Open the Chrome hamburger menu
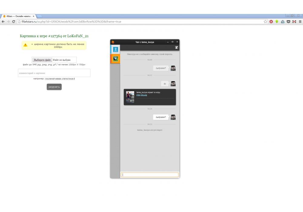 point(300,22)
